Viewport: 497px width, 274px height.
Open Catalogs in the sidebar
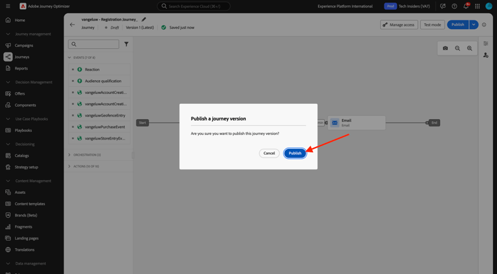click(x=22, y=156)
